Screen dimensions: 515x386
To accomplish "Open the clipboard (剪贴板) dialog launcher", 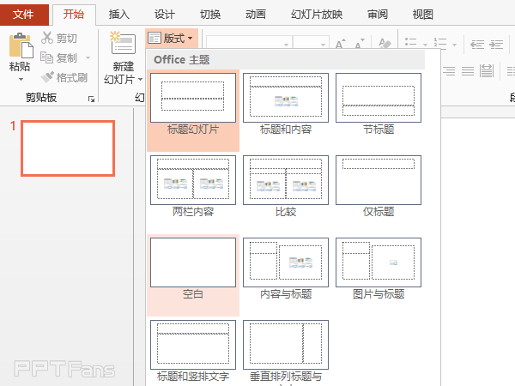I will [91, 100].
